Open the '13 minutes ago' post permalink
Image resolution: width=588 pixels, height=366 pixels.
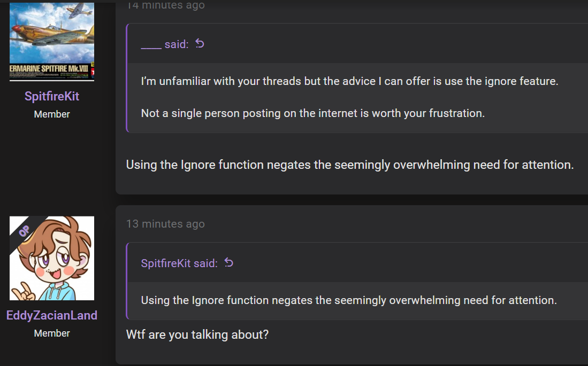click(x=165, y=224)
